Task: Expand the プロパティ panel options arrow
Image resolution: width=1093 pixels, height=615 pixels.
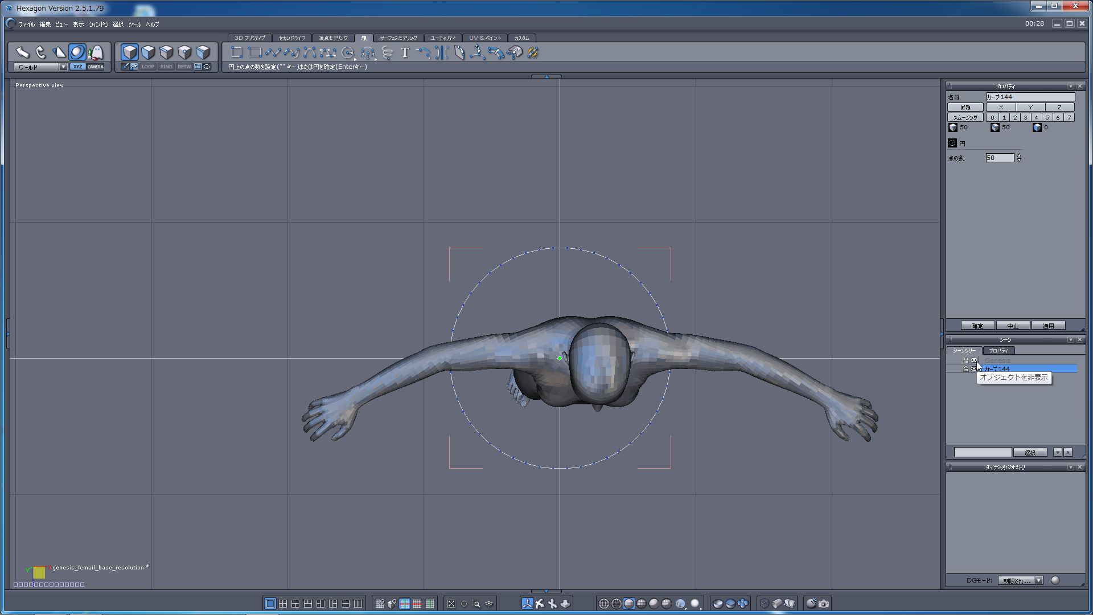Action: point(1070,86)
